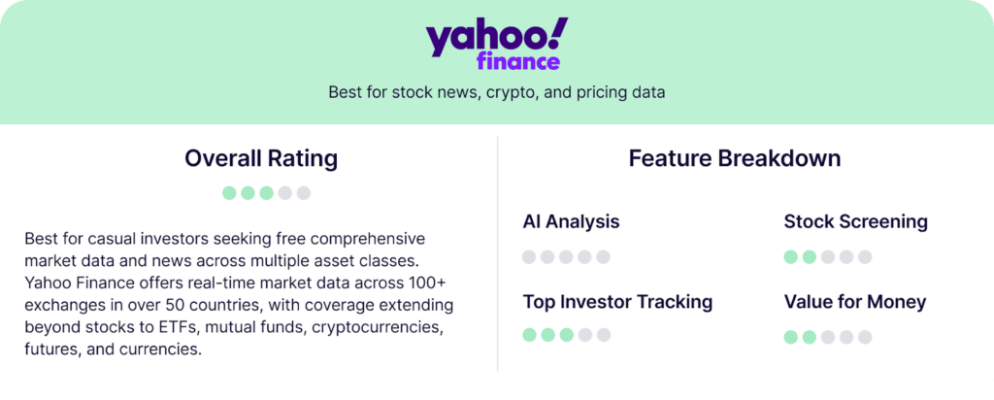This screenshot has width=994, height=400.
Task: Select the Top Investor Tracking label
Action: click(x=617, y=301)
